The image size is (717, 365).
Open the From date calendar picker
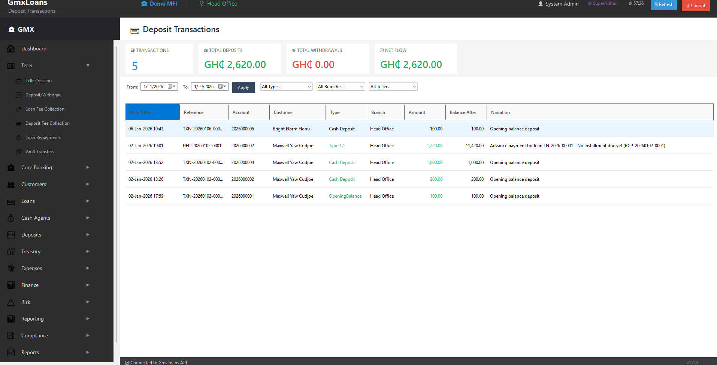tap(172, 87)
